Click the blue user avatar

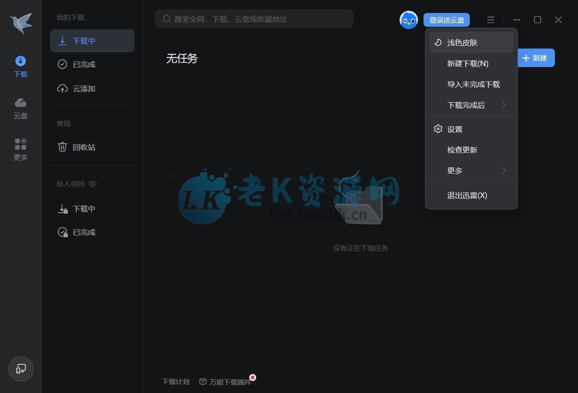409,20
